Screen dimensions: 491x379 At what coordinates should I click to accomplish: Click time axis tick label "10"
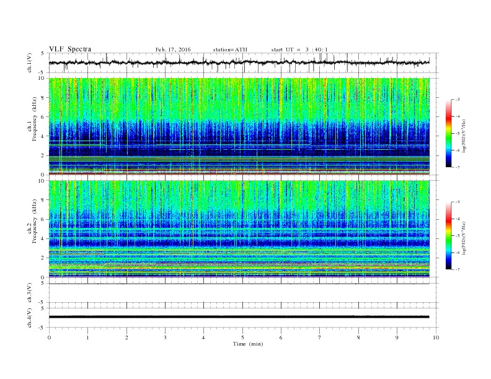click(436, 338)
